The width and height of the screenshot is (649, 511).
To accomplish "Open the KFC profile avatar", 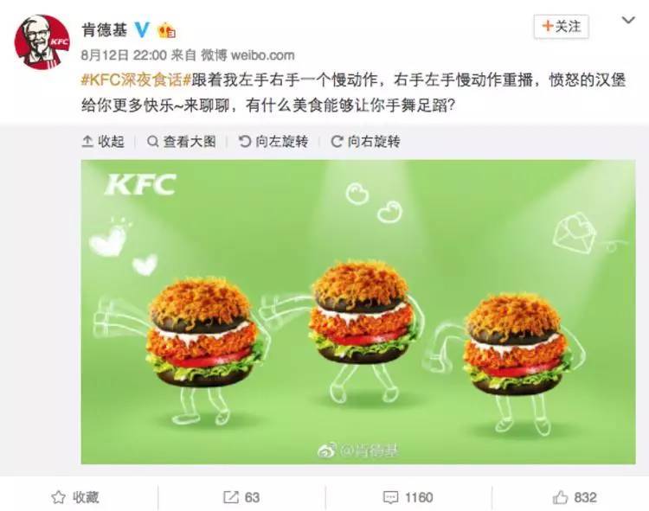I will click(42, 42).
